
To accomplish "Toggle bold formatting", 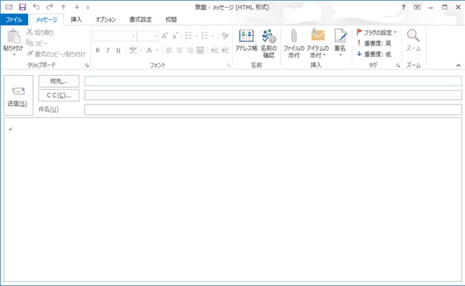I will [98, 50].
